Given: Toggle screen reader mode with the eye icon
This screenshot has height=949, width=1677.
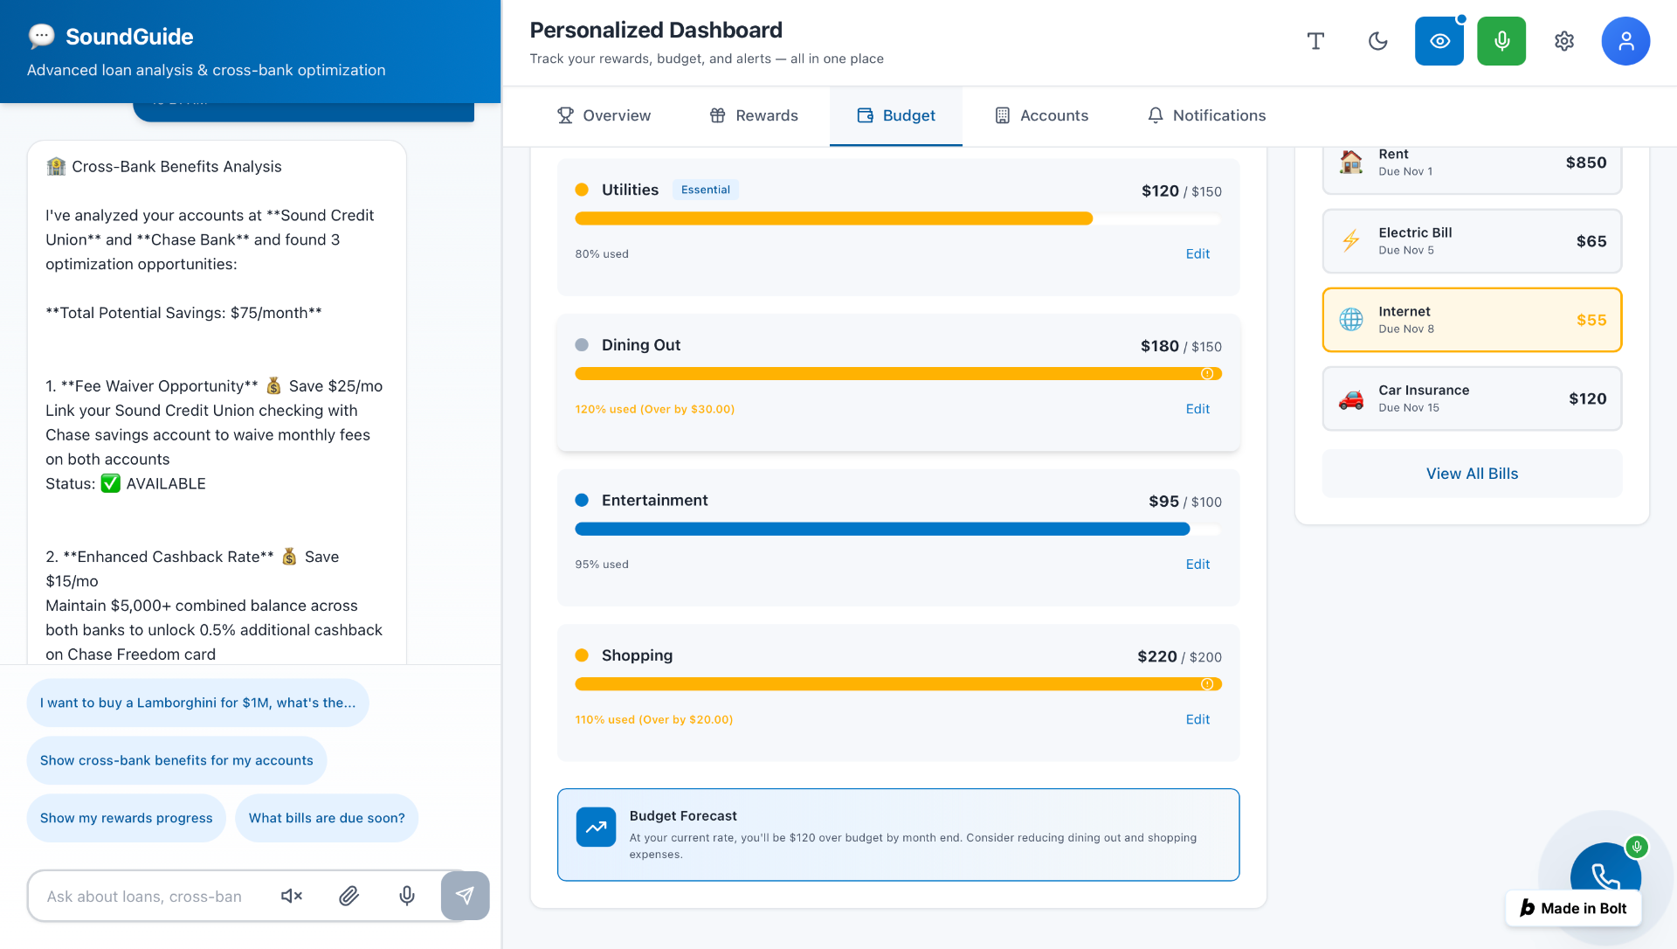Looking at the screenshot, I should pos(1439,41).
